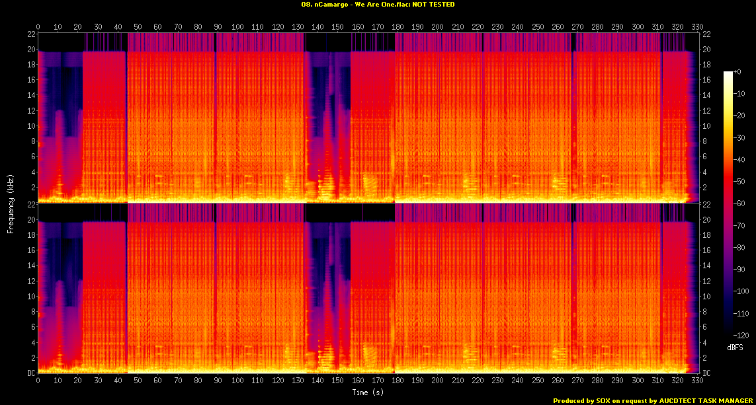Click the 200 mark on the top time axis
Image resolution: width=756 pixels, height=405 pixels.
[x=438, y=27]
